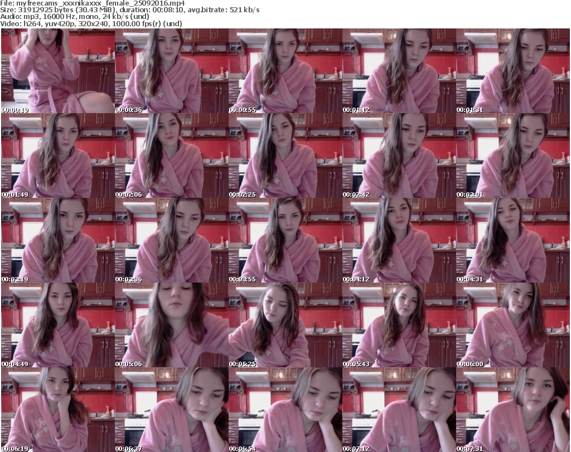Open the frame marked 00:05:06
Screen dimensions: 571x452
[x=171, y=324]
